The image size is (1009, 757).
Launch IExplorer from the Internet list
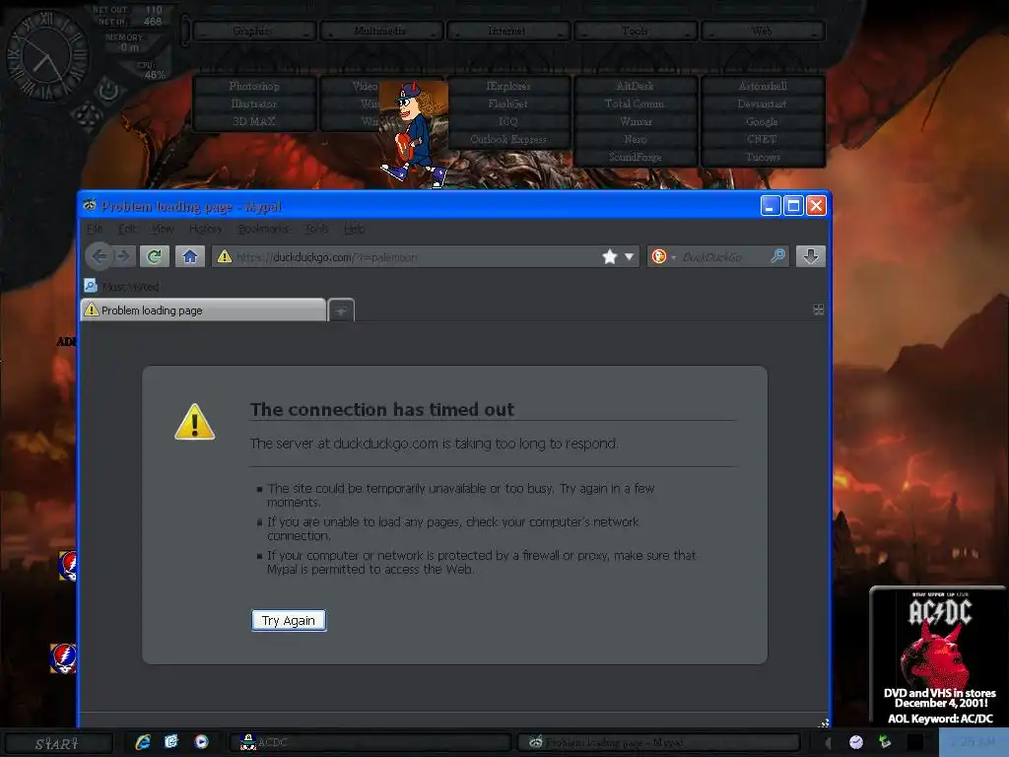(508, 86)
